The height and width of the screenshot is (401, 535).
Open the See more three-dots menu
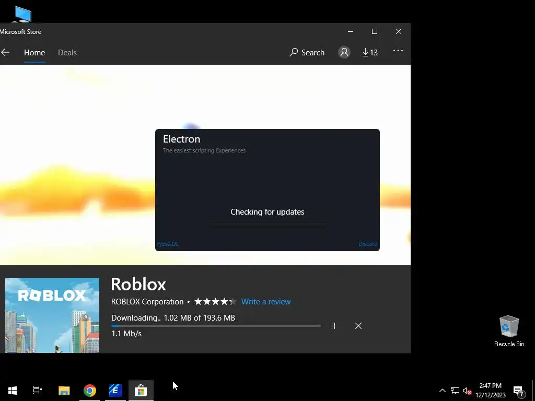398,51
